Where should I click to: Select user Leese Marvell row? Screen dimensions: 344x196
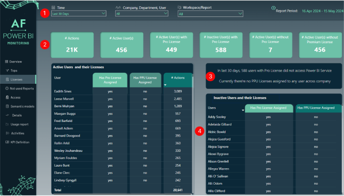point(122,99)
